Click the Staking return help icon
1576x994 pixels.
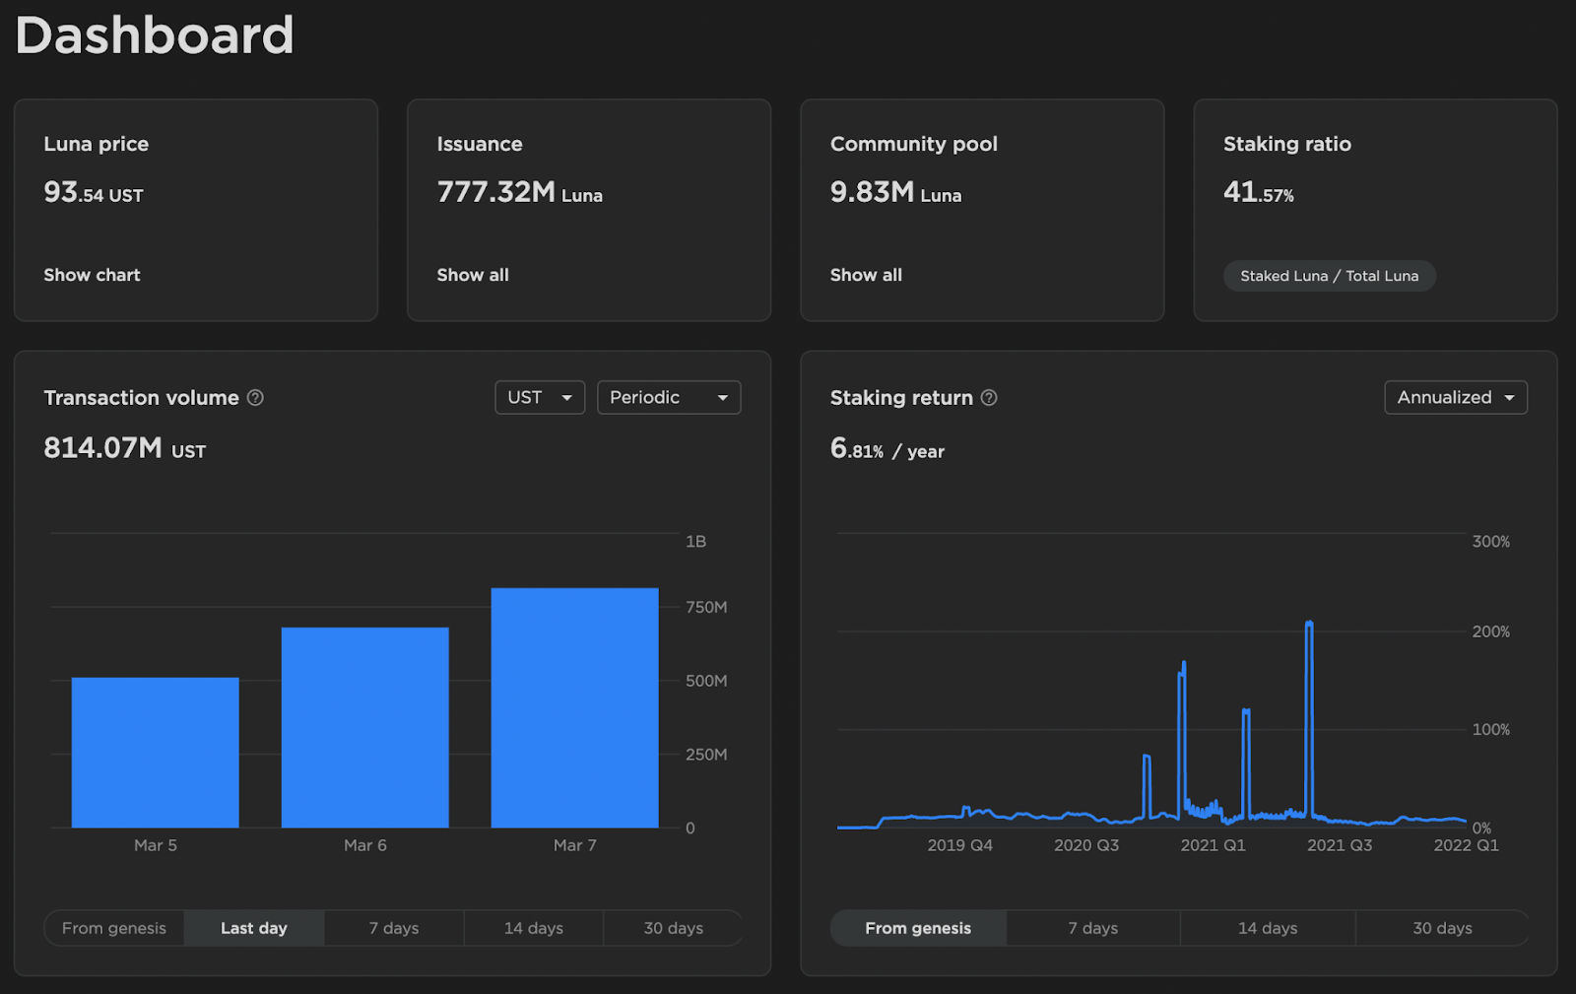pos(989,398)
